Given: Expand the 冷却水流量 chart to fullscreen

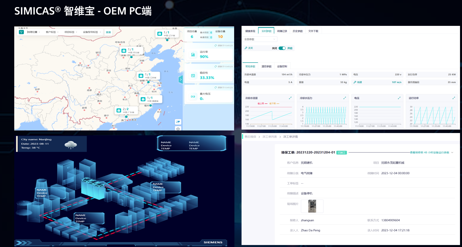Looking at the screenshot, I should [x=290, y=98].
